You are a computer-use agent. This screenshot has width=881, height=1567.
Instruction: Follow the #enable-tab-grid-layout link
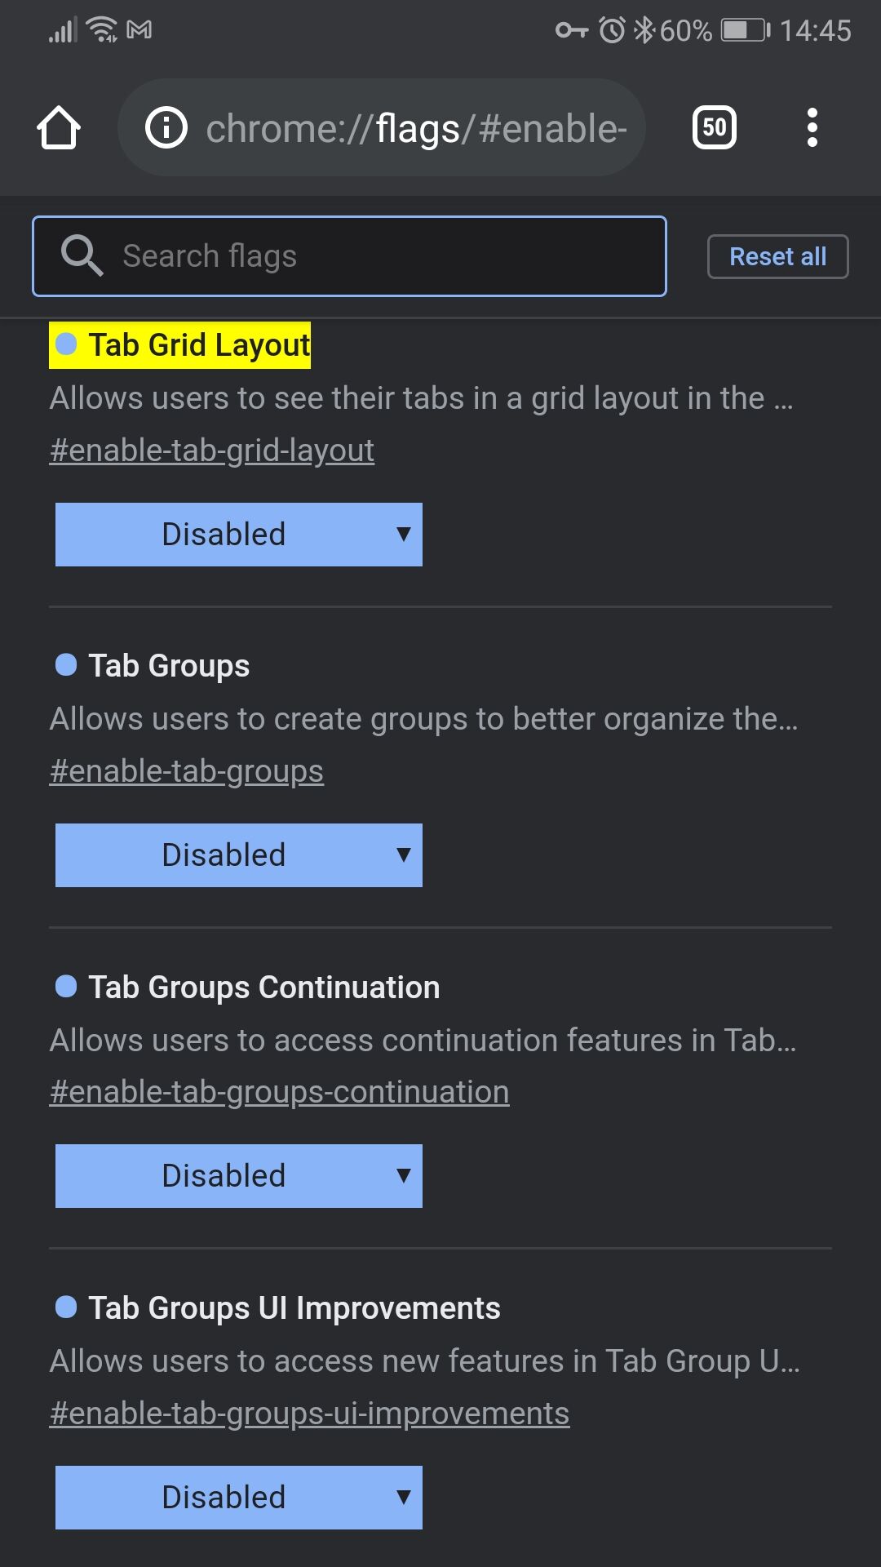point(212,451)
